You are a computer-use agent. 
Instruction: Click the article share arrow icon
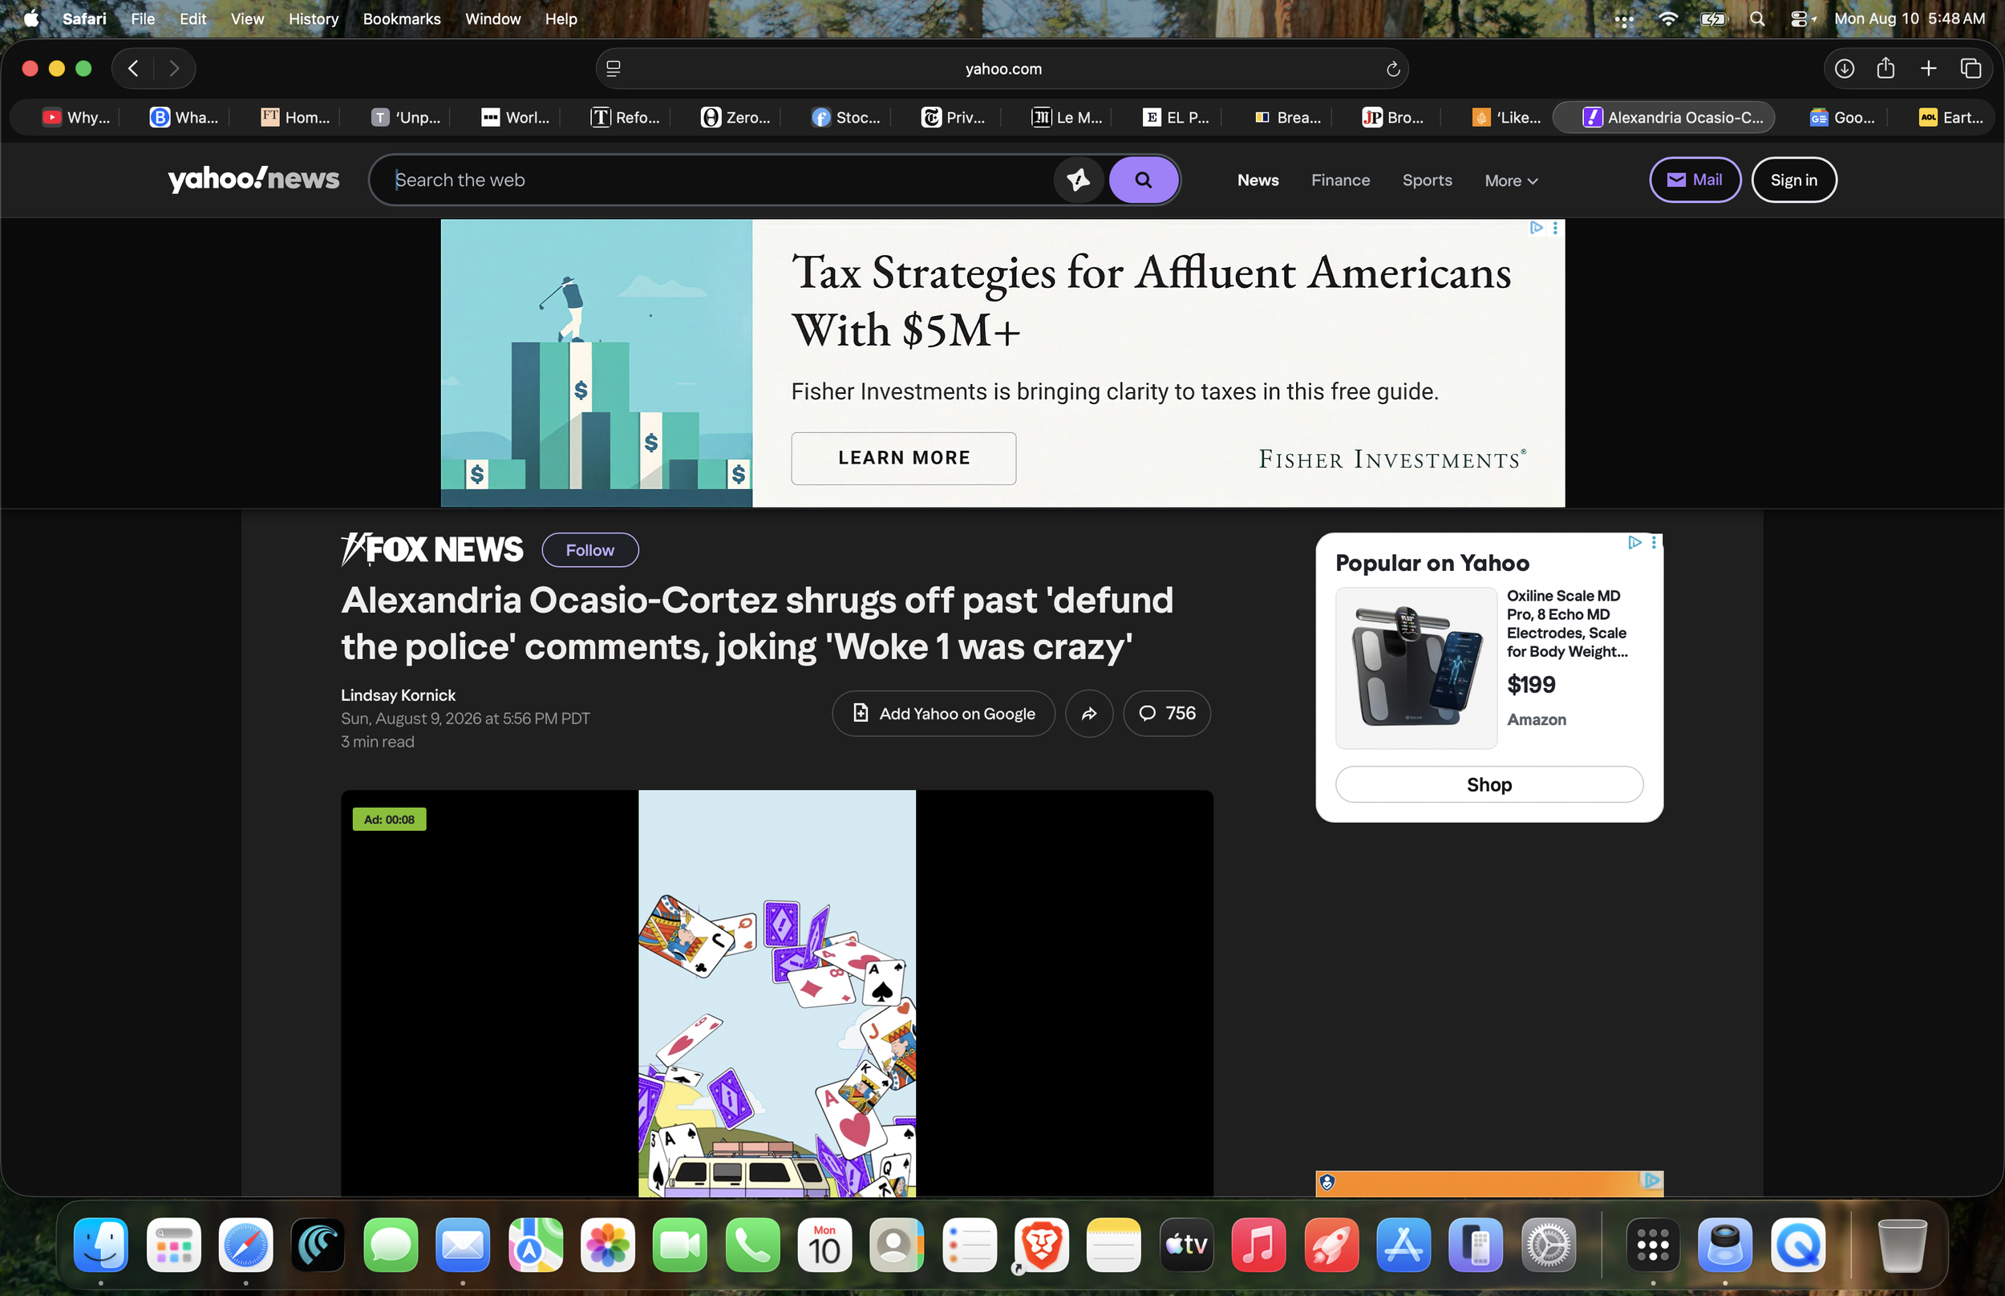tap(1089, 714)
